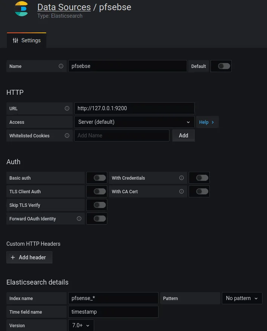The image size is (267, 331).
Task: Click the With CA Cert info icon
Action: [x=182, y=191]
